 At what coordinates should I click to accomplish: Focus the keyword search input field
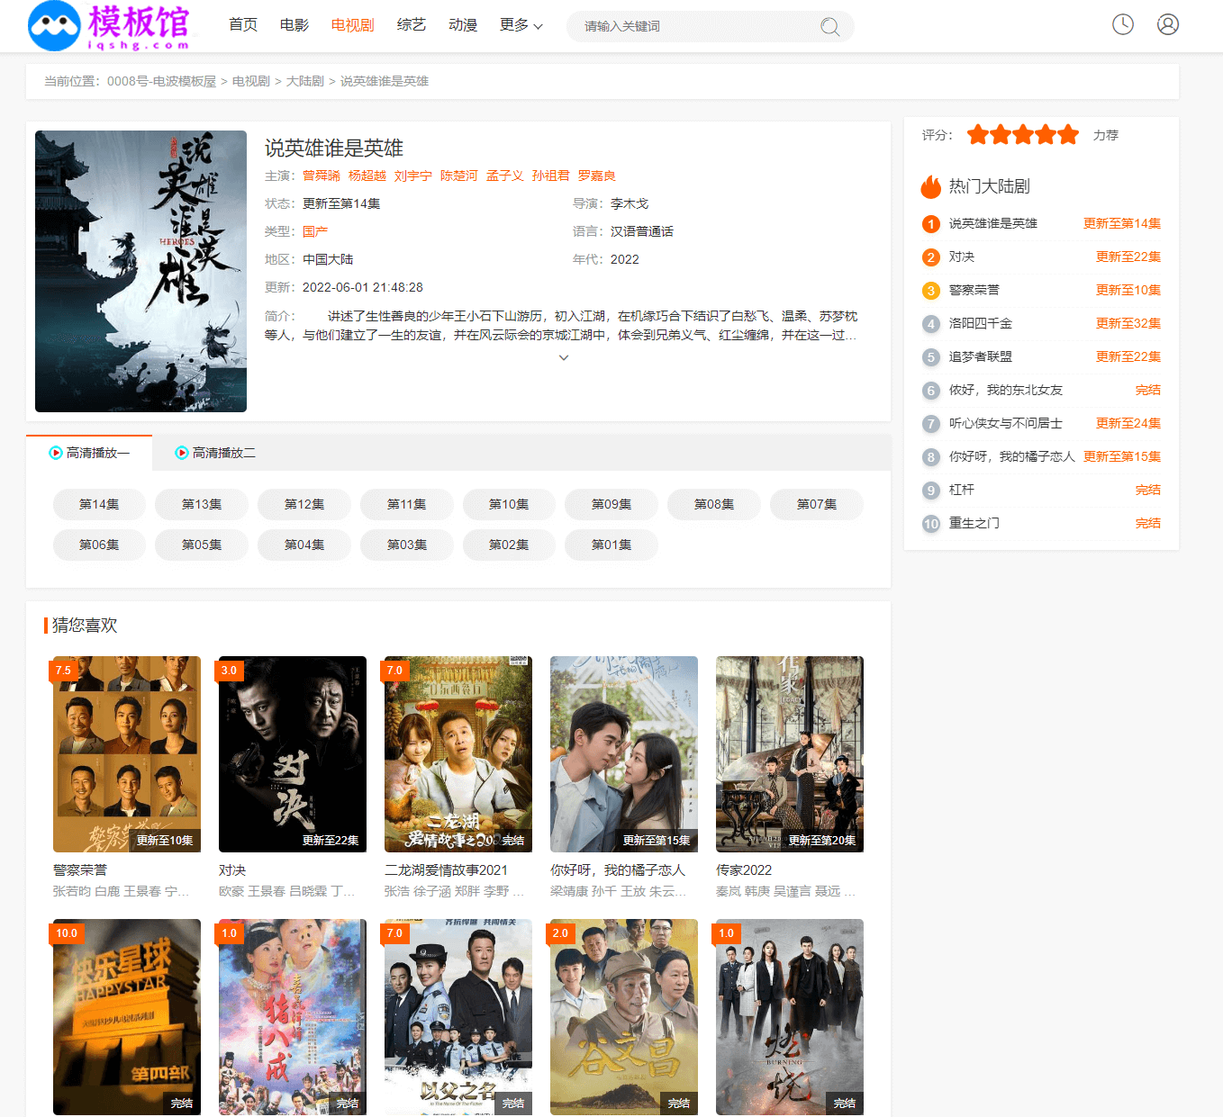693,26
